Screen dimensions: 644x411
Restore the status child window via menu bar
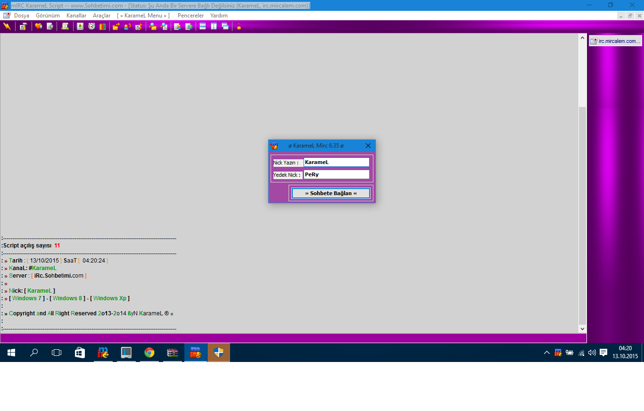630,16
